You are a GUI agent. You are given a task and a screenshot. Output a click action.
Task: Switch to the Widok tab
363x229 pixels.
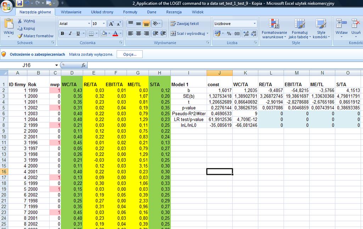click(x=198, y=12)
